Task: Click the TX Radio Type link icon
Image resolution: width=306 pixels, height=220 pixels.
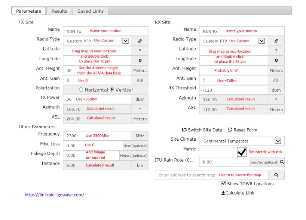Action: pyautogui.click(x=140, y=41)
